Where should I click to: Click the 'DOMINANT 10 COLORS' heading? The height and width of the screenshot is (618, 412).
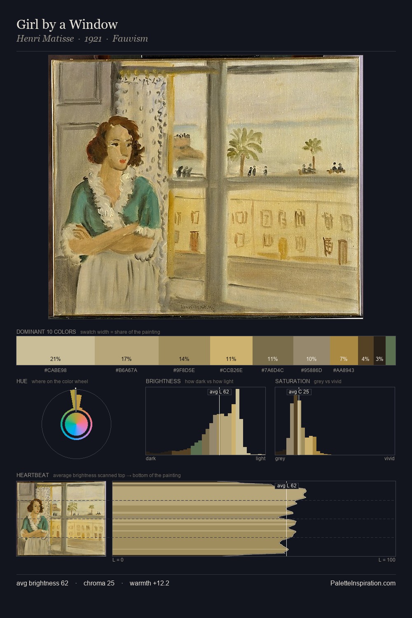[x=46, y=332]
